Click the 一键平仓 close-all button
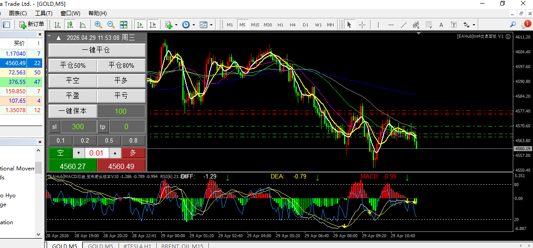Screen dimensions: 533x248 97,50
